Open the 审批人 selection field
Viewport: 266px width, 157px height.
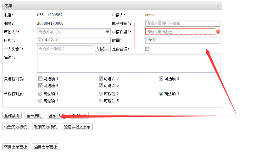[x=71, y=32]
